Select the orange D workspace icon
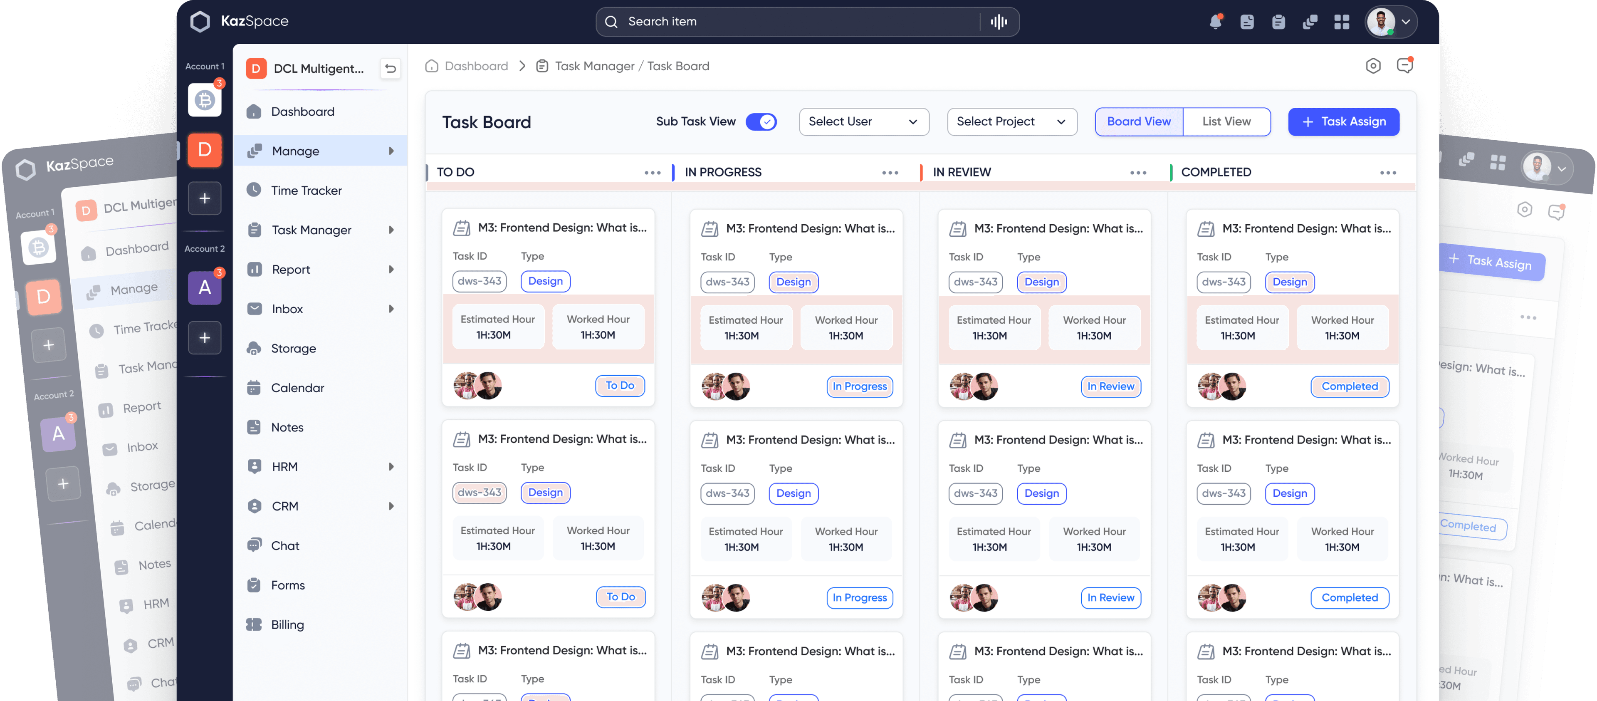This screenshot has height=701, width=1597. coord(205,149)
